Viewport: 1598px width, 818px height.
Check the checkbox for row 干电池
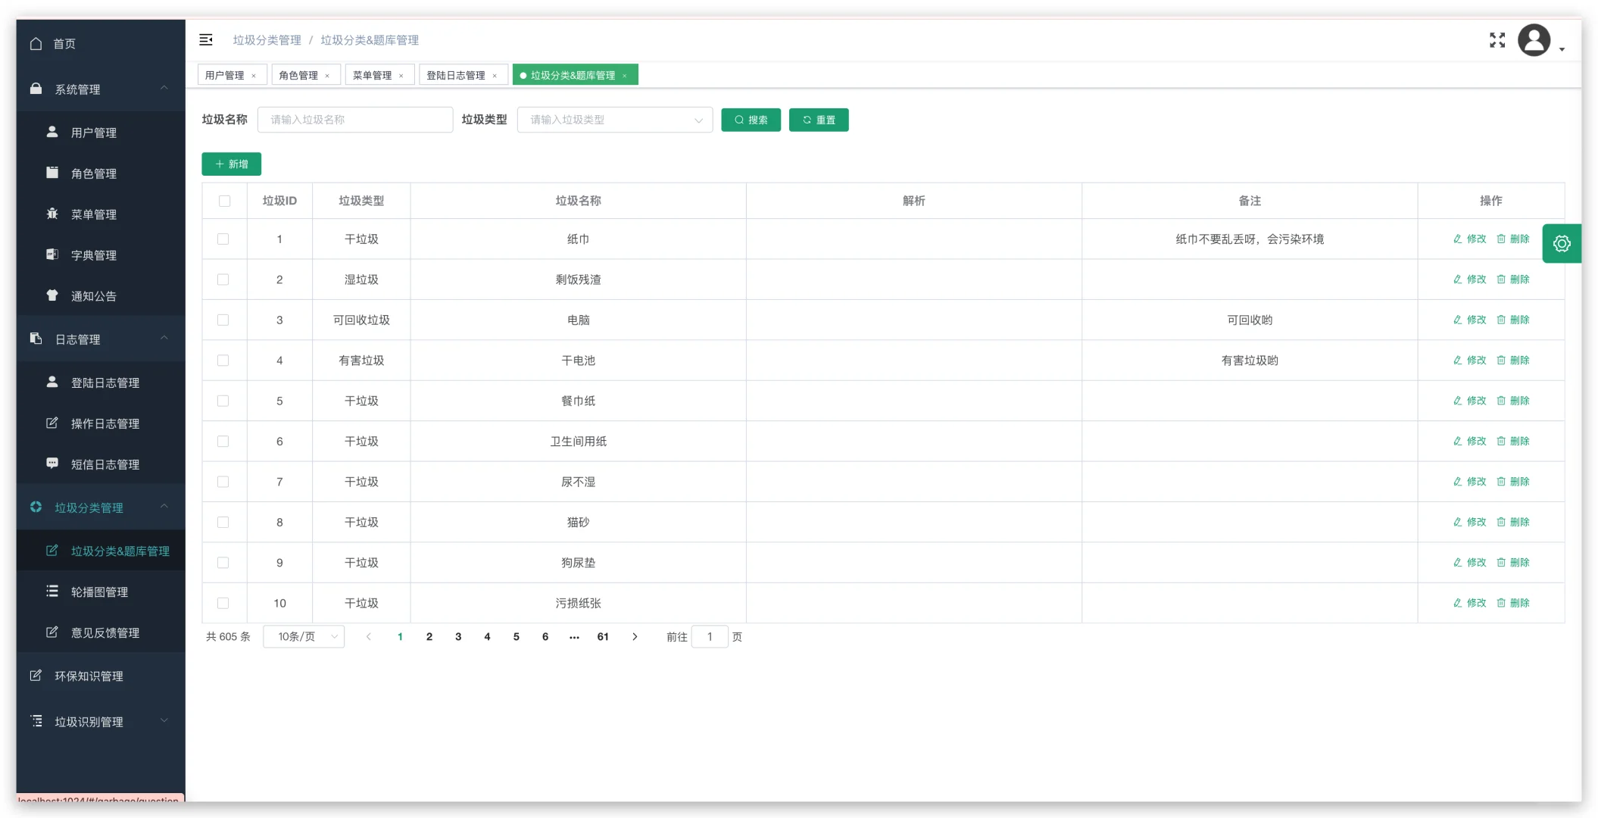click(223, 361)
